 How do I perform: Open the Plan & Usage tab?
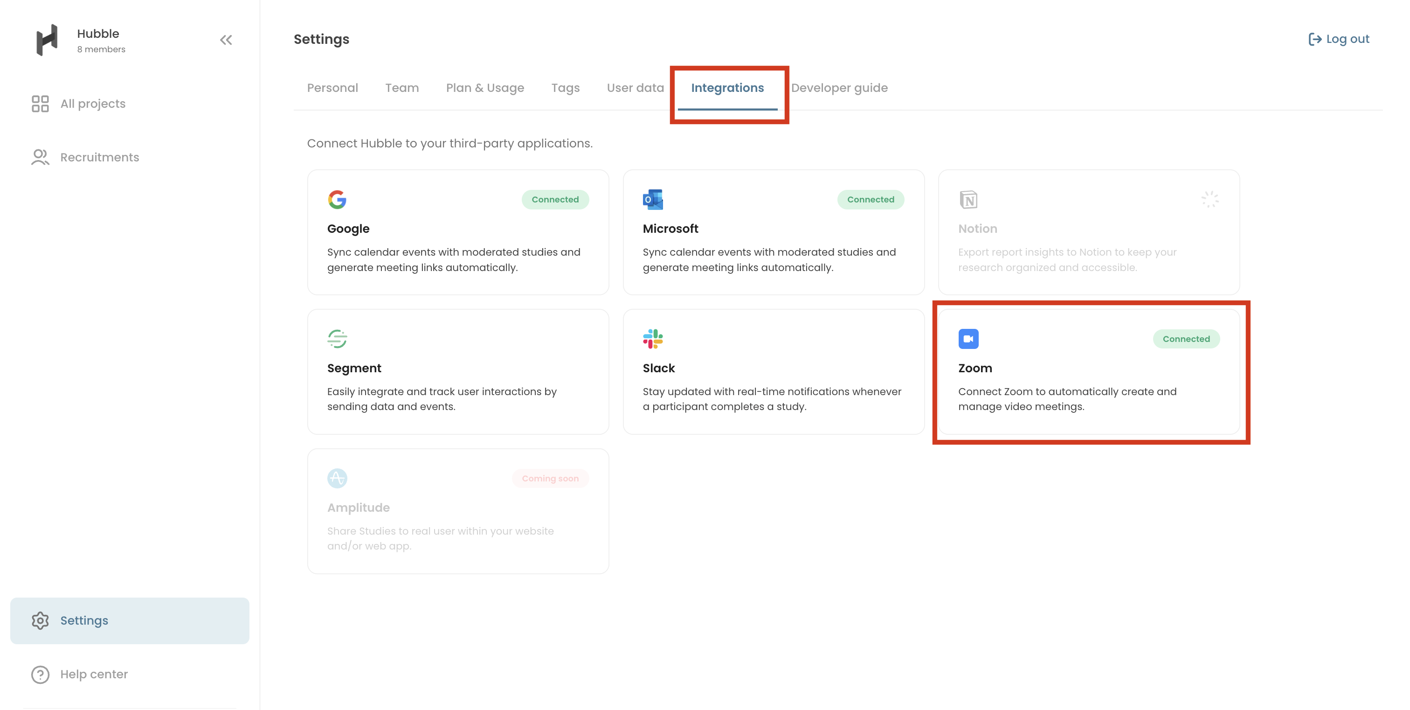(485, 88)
